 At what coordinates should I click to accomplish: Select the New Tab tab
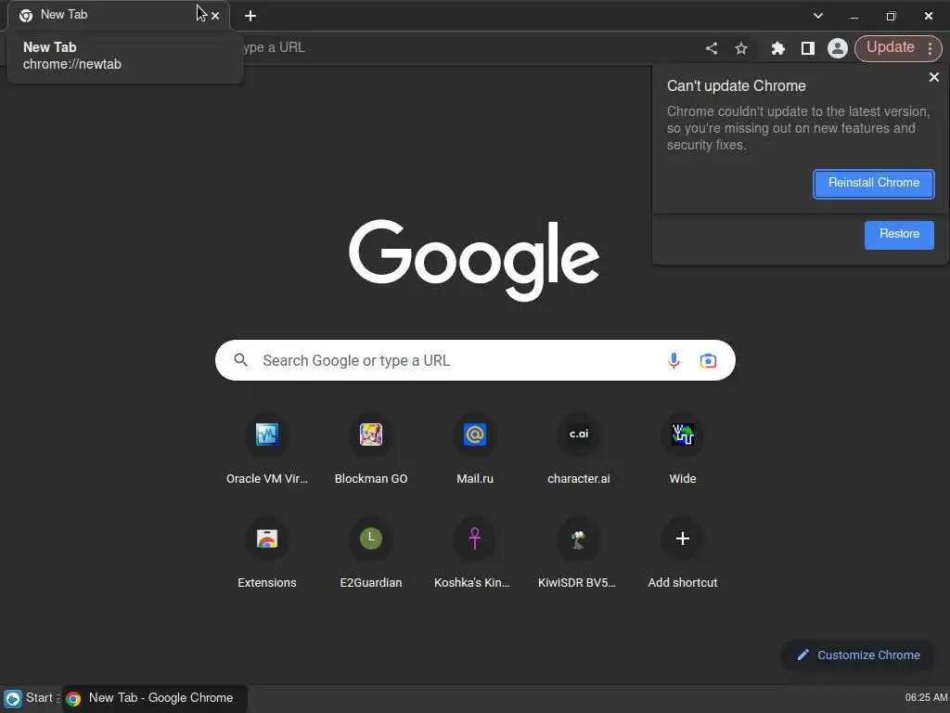[118, 15]
